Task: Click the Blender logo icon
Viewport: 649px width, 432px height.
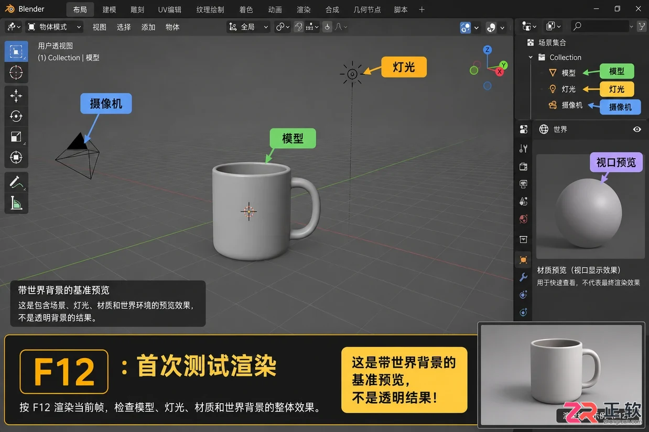Action: 9,9
